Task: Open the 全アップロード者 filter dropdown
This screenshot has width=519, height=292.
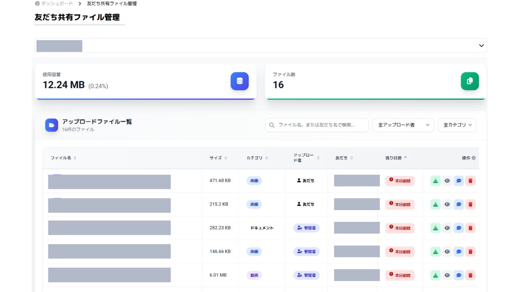Action: point(403,125)
